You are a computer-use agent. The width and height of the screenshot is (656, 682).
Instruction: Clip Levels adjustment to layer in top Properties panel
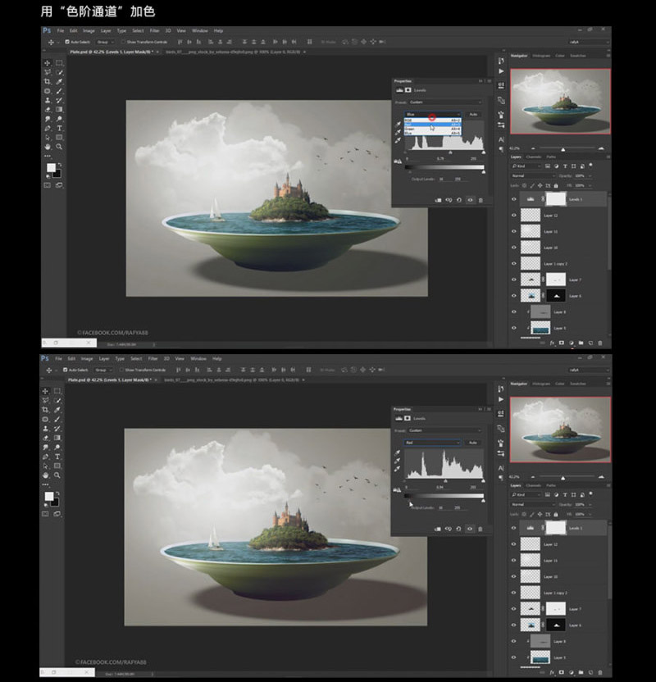(438, 200)
